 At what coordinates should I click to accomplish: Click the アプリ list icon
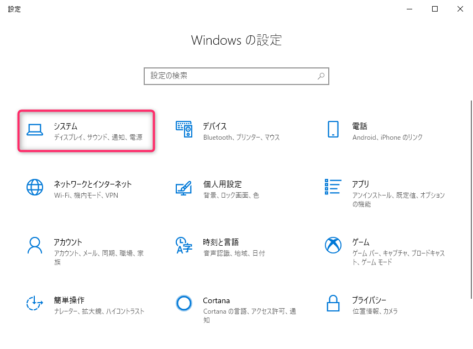click(x=333, y=187)
